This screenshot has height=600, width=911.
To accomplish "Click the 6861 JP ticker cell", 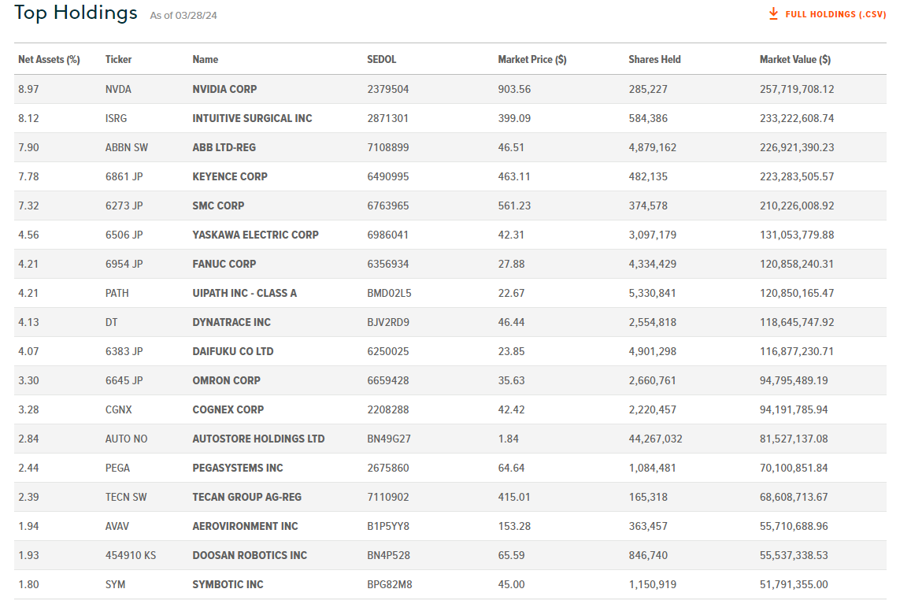I will click(x=124, y=176).
